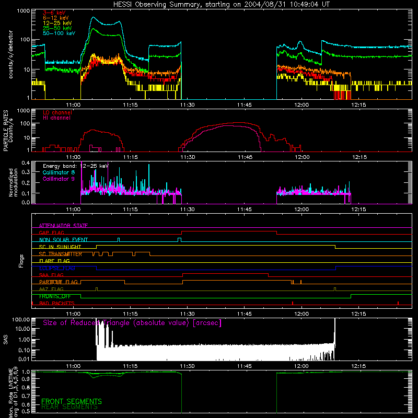
Task: Click the 50-100 keV legend label
Action: (x=59, y=33)
